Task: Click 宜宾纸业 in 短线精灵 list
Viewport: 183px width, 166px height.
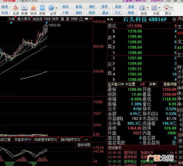Action: click(130, 162)
